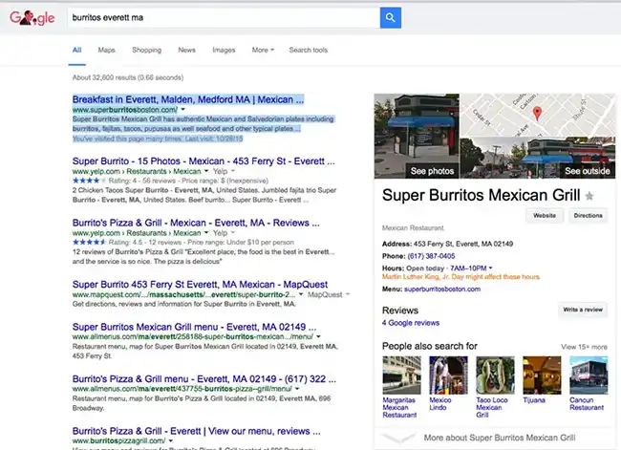621x450 pixels.
Task: Open Burrito's Pizza & Grill View our menu result
Action: (x=197, y=431)
